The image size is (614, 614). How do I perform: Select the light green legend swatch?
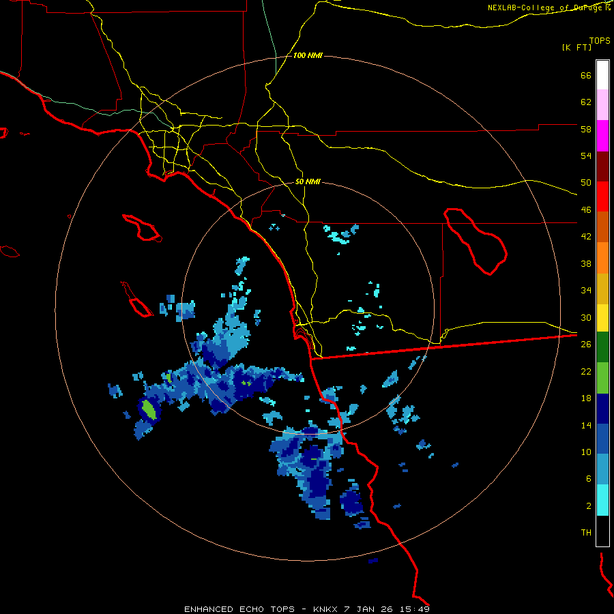(602, 378)
